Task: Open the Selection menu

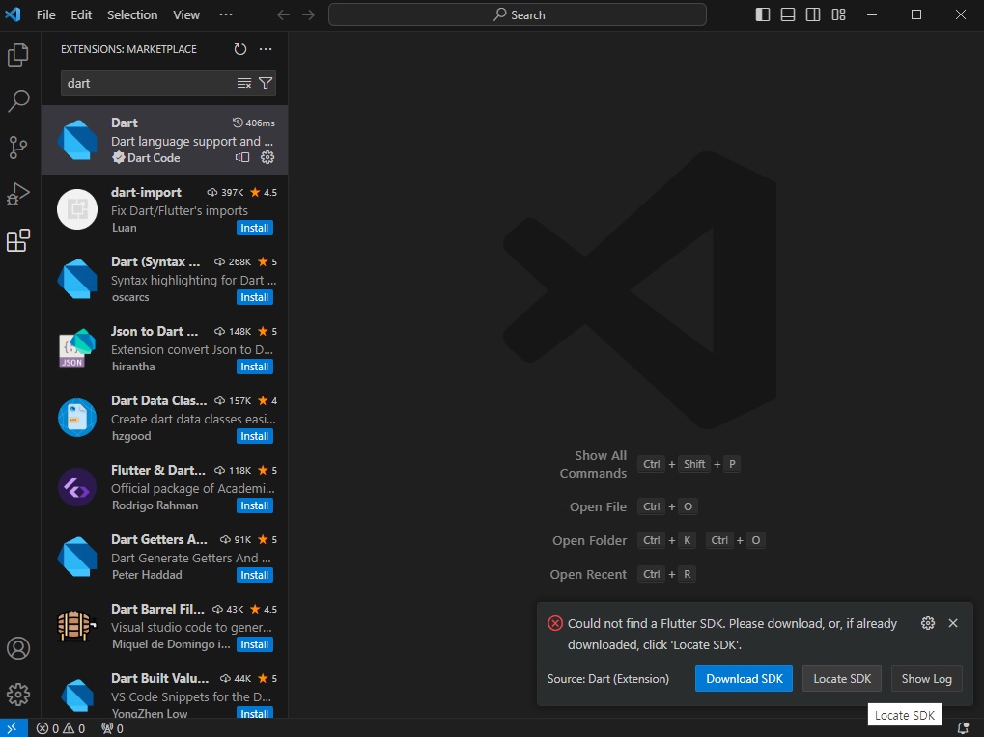Action: (x=132, y=15)
